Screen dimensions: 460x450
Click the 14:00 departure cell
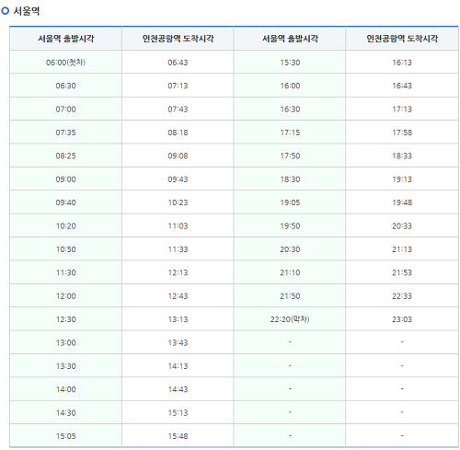66,389
